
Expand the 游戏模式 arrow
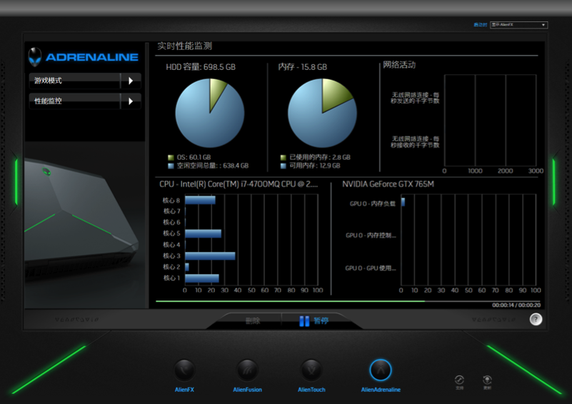131,81
